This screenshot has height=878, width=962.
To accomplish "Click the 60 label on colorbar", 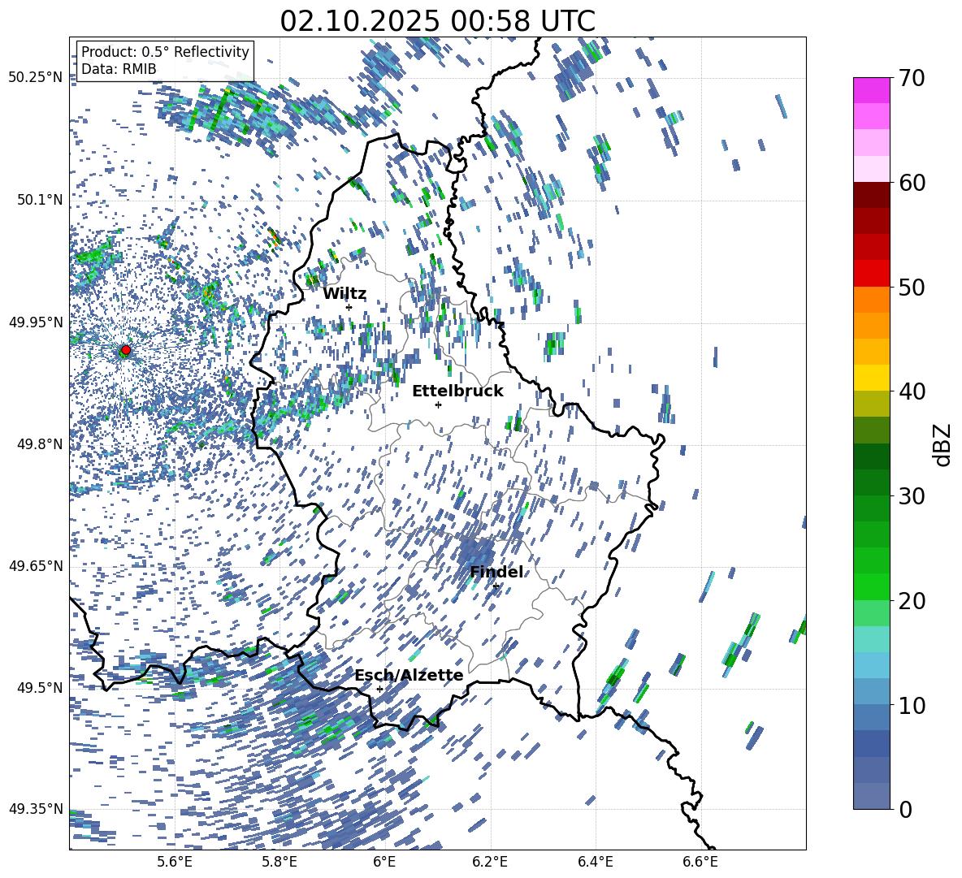I will coord(912,183).
